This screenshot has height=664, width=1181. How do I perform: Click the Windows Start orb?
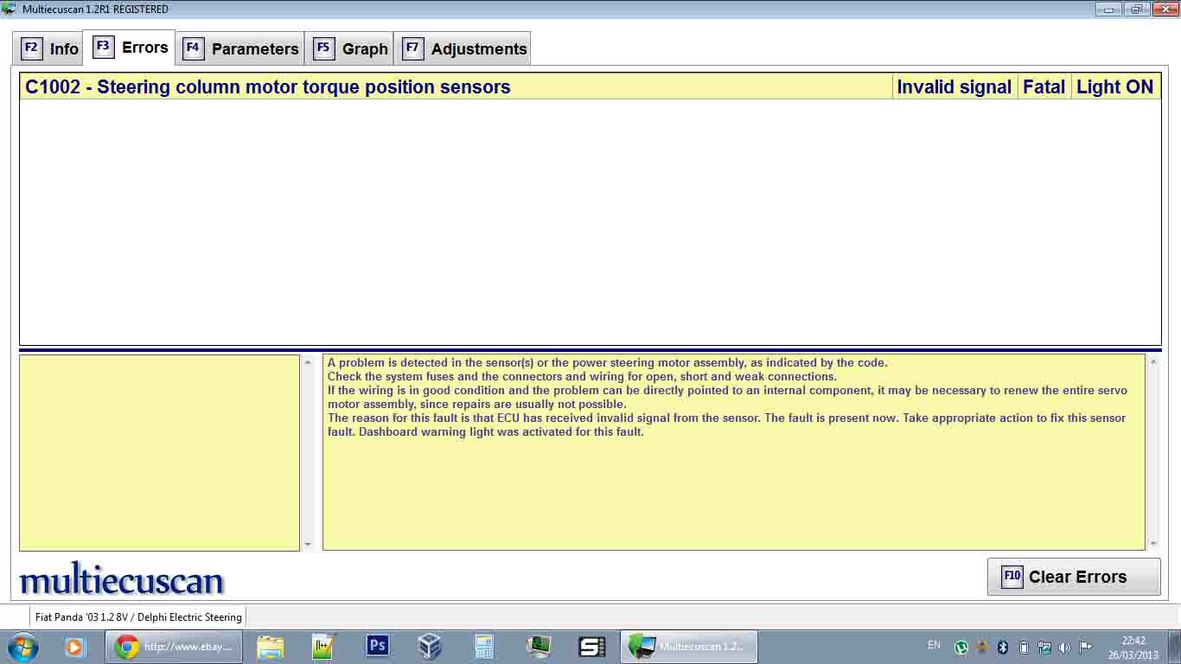pyautogui.click(x=23, y=646)
